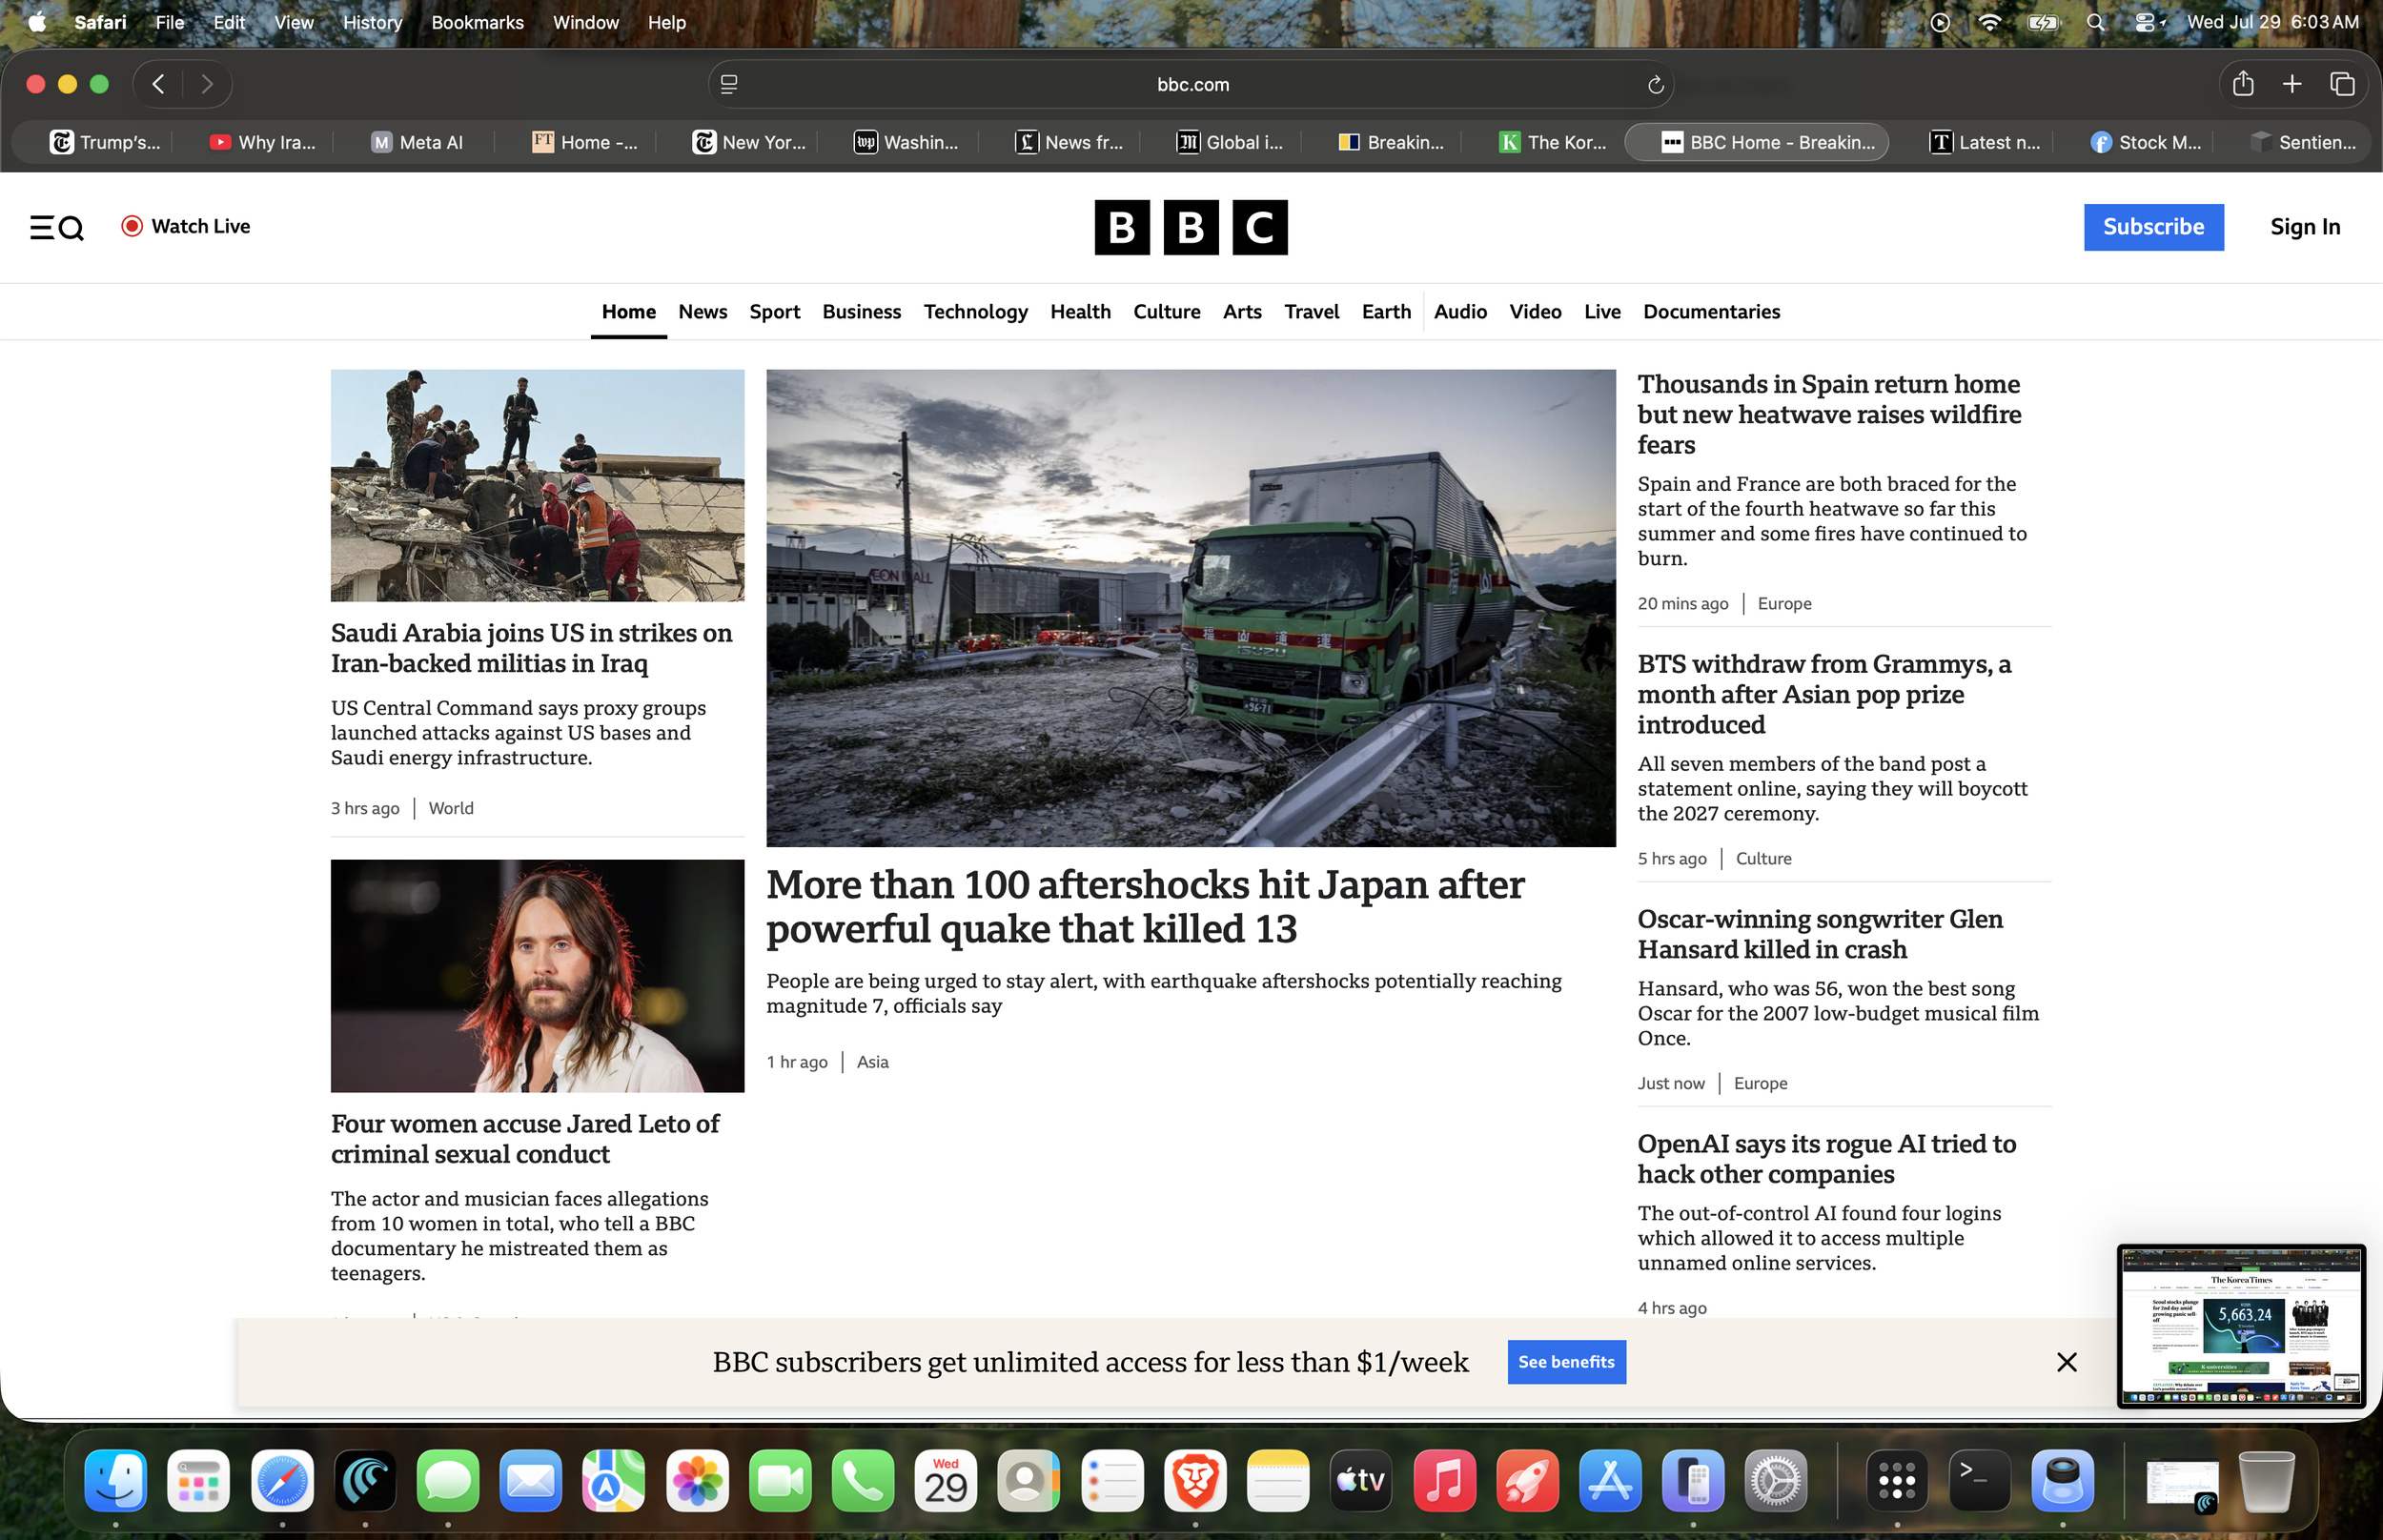Viewport: 2383px width, 1540px height.
Task: Open Music from the Dock
Action: (x=1444, y=1481)
